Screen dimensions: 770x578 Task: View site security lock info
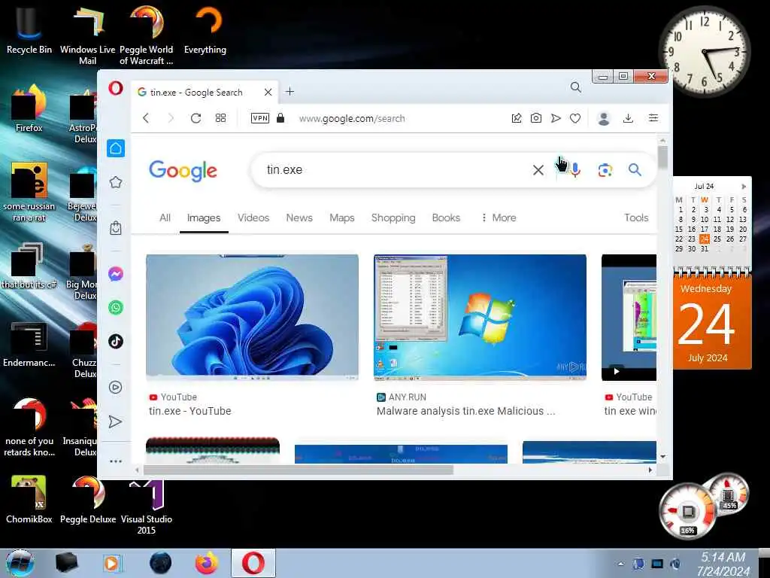tap(280, 118)
